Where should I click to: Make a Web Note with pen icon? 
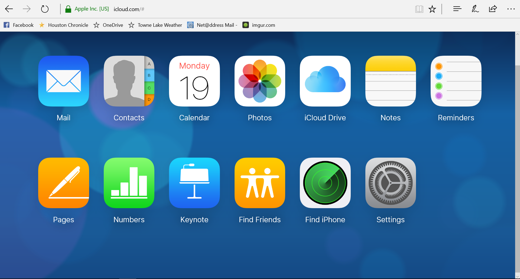click(x=475, y=9)
